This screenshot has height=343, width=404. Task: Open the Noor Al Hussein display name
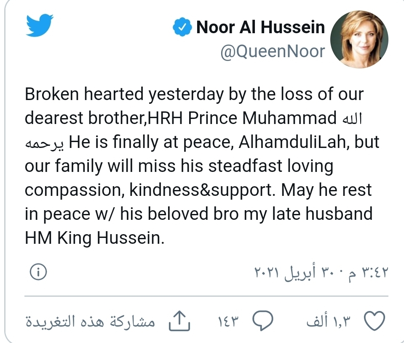261,28
